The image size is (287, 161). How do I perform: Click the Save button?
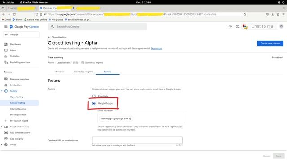click(278, 156)
